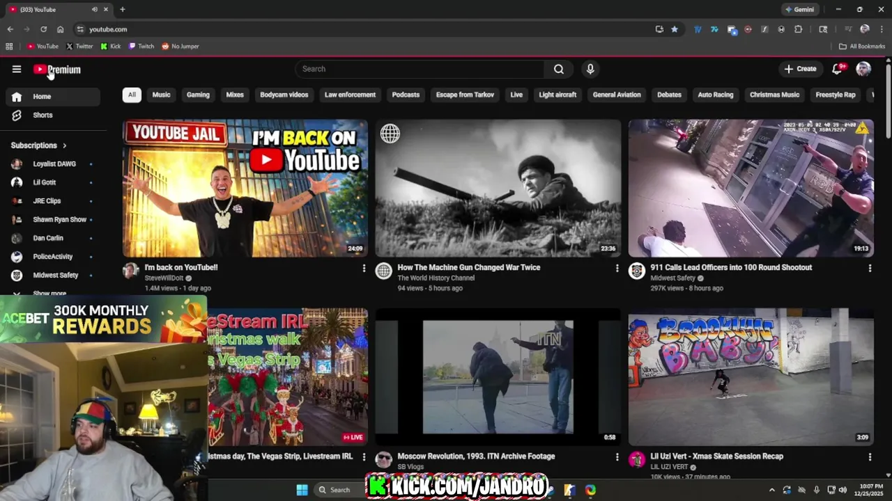Screen dimensions: 892x501
Task: Click the Windows taskbar Search box
Action: pos(340,490)
